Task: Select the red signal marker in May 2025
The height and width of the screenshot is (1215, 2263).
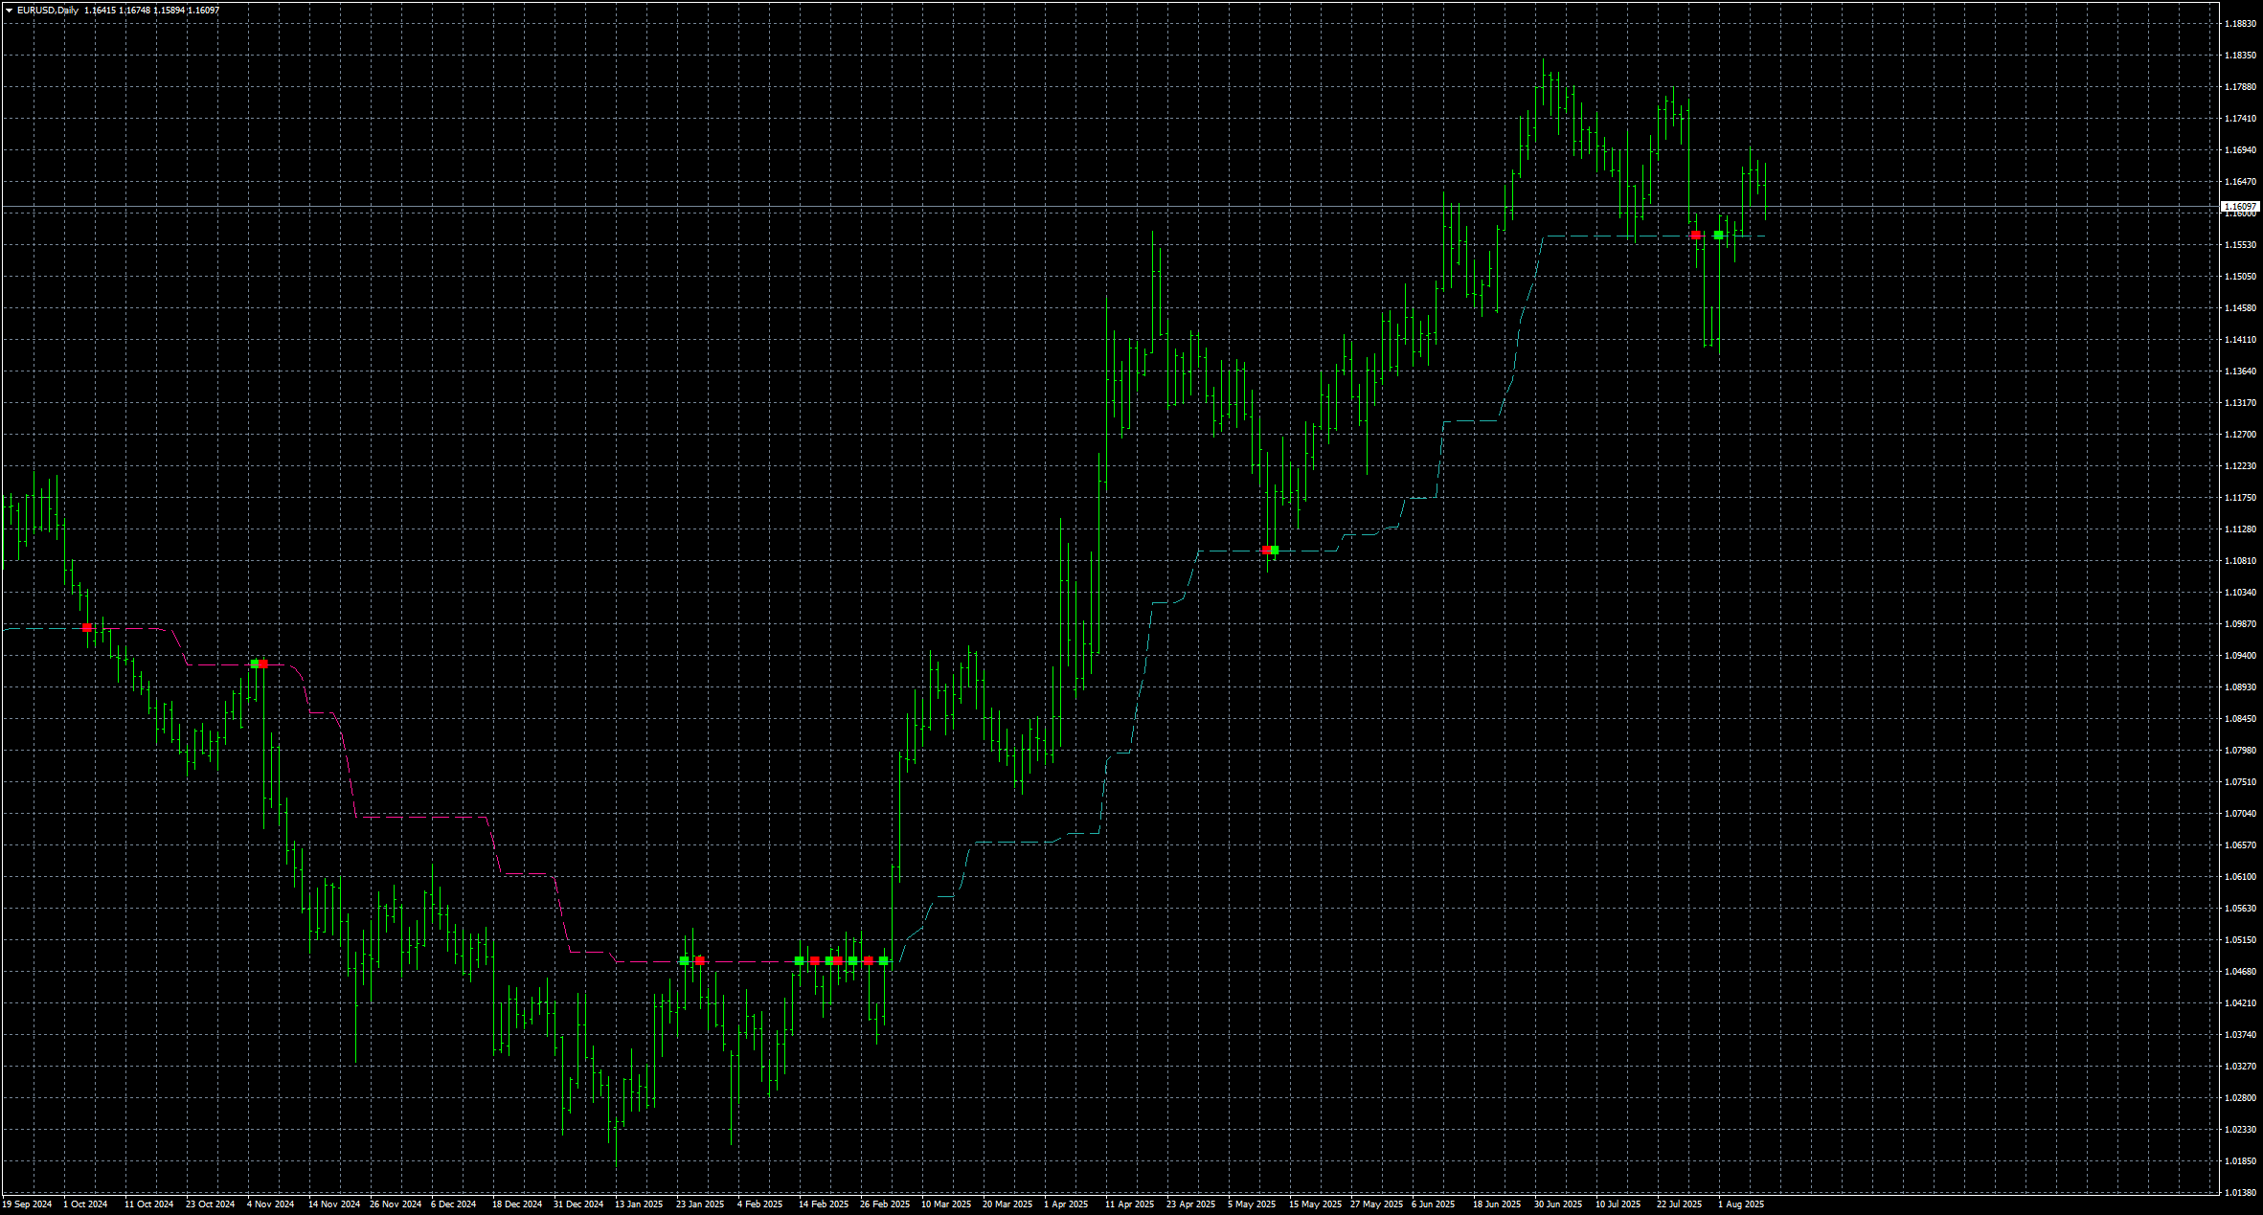Action: pyautogui.click(x=1266, y=551)
